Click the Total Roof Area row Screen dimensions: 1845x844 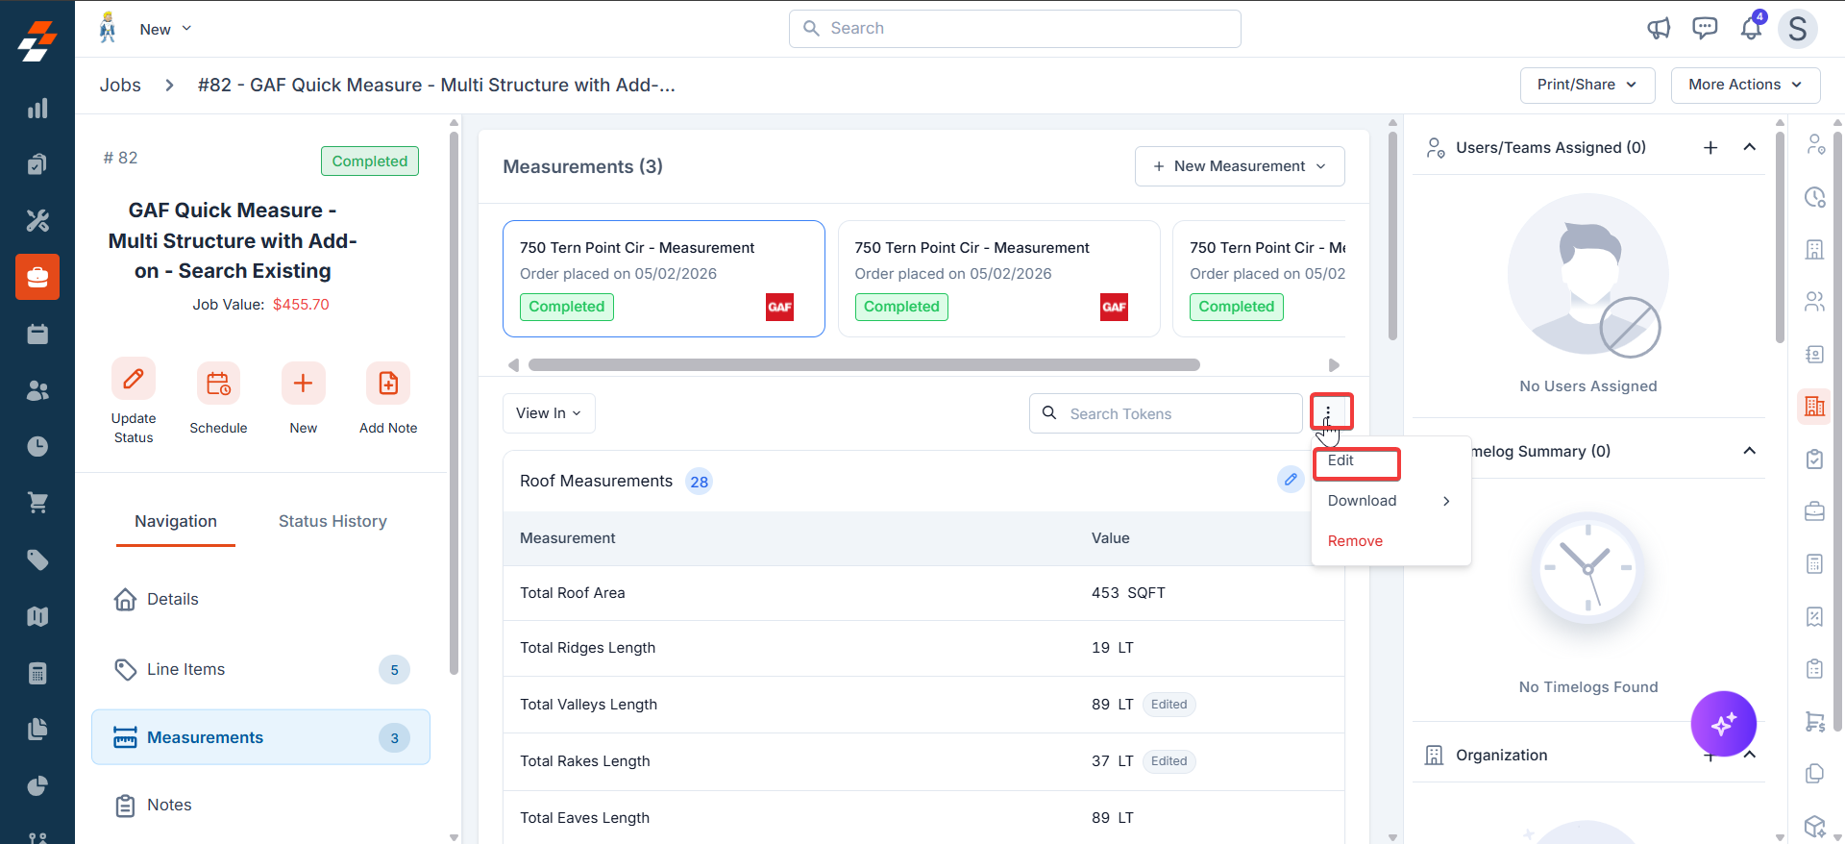click(923, 593)
